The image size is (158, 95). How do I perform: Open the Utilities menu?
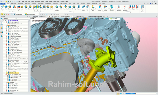pyautogui.click(x=51, y=1)
